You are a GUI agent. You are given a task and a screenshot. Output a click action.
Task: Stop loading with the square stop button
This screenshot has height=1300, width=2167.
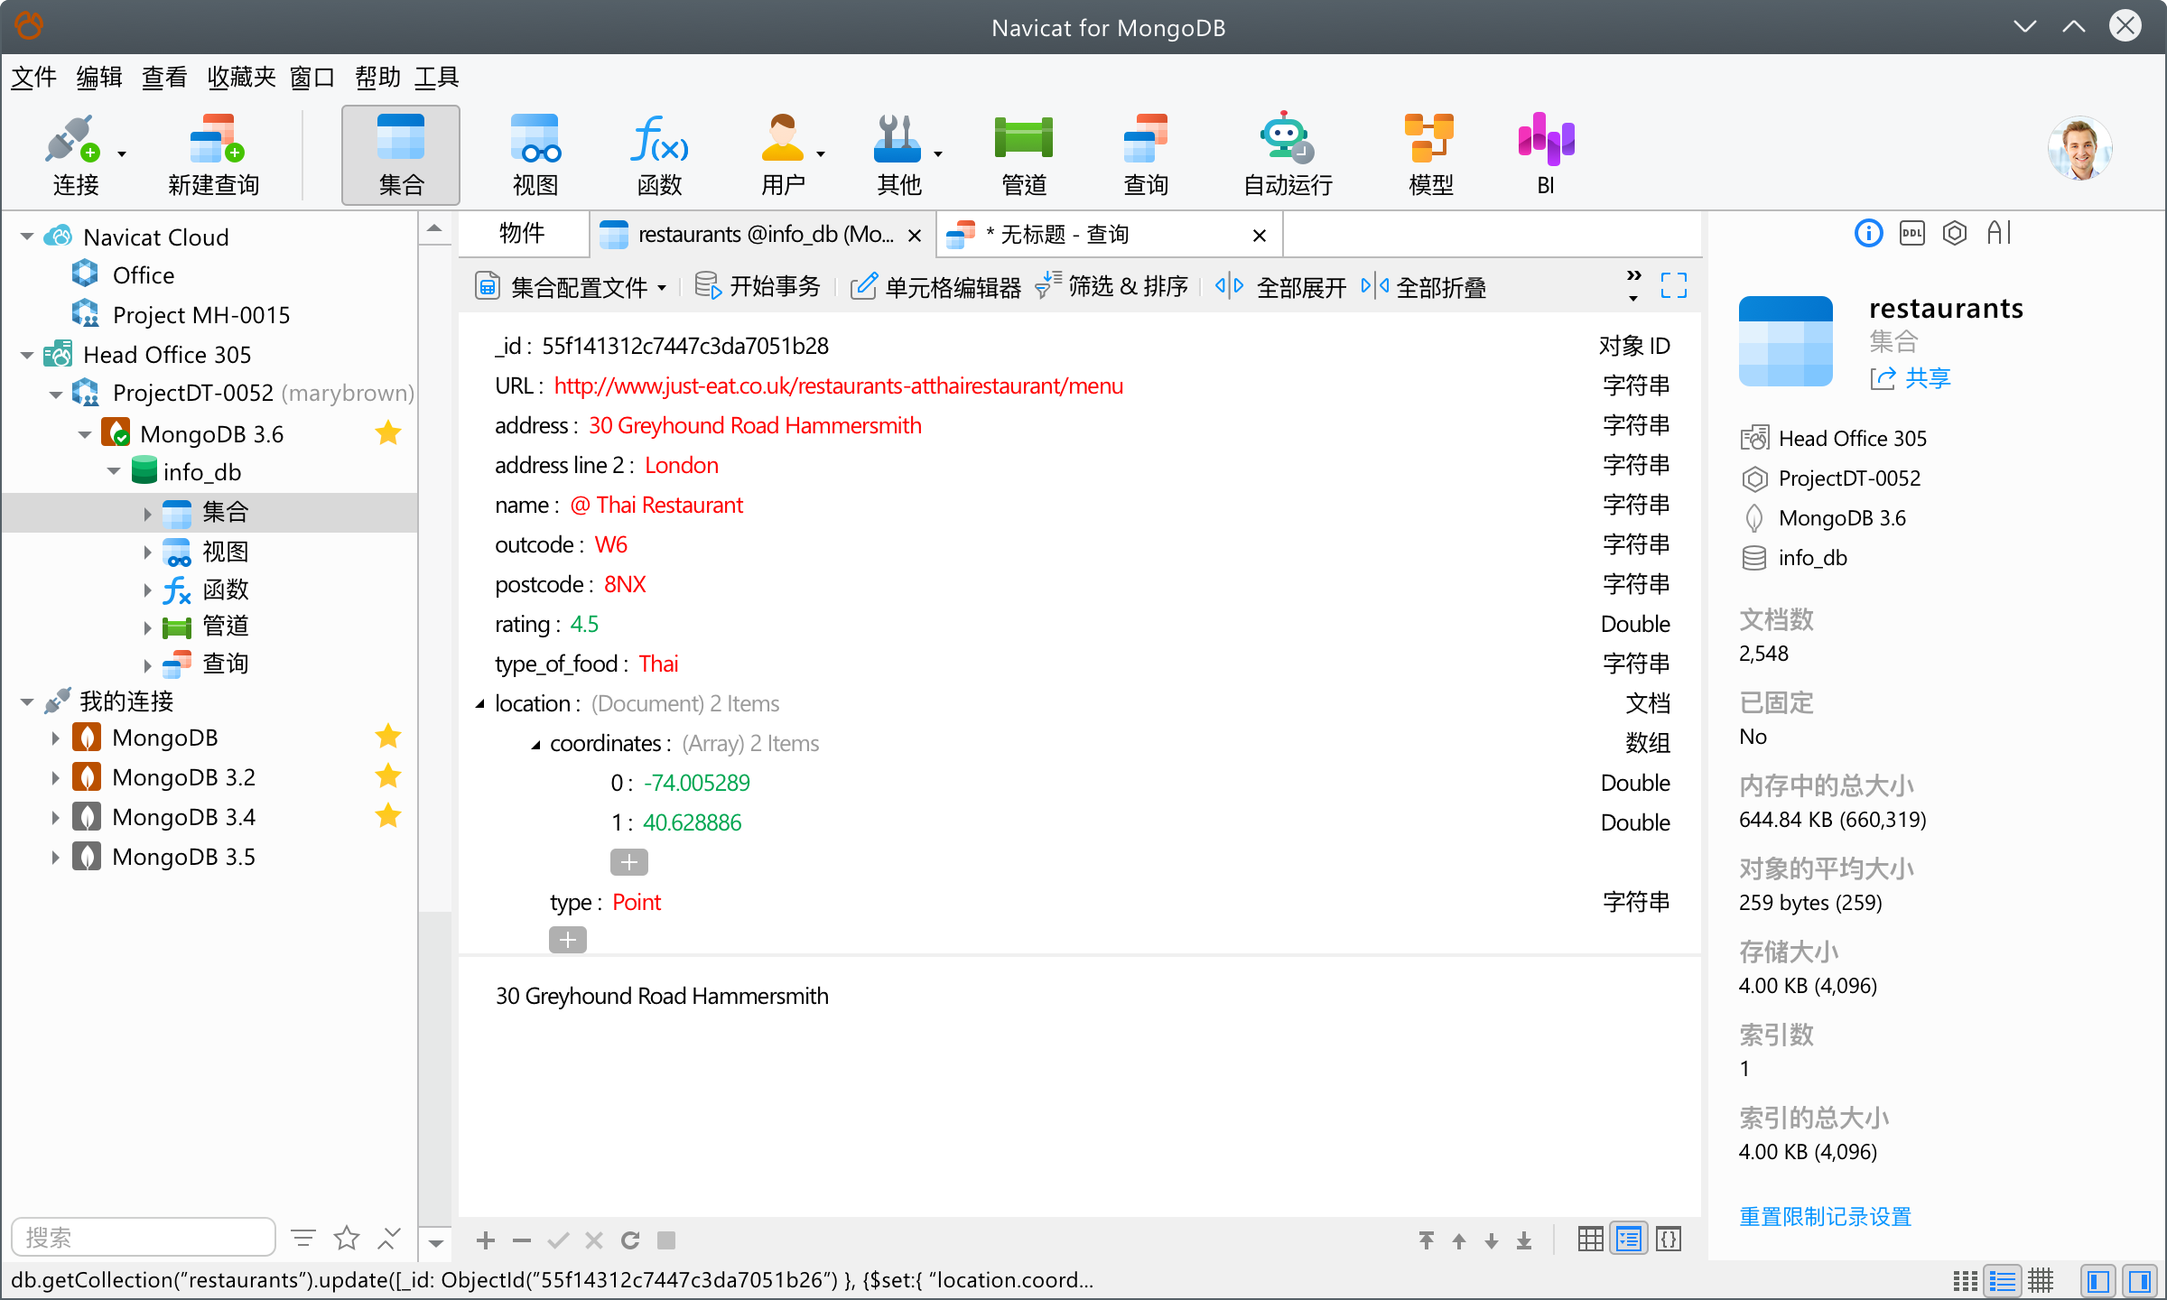click(x=666, y=1240)
